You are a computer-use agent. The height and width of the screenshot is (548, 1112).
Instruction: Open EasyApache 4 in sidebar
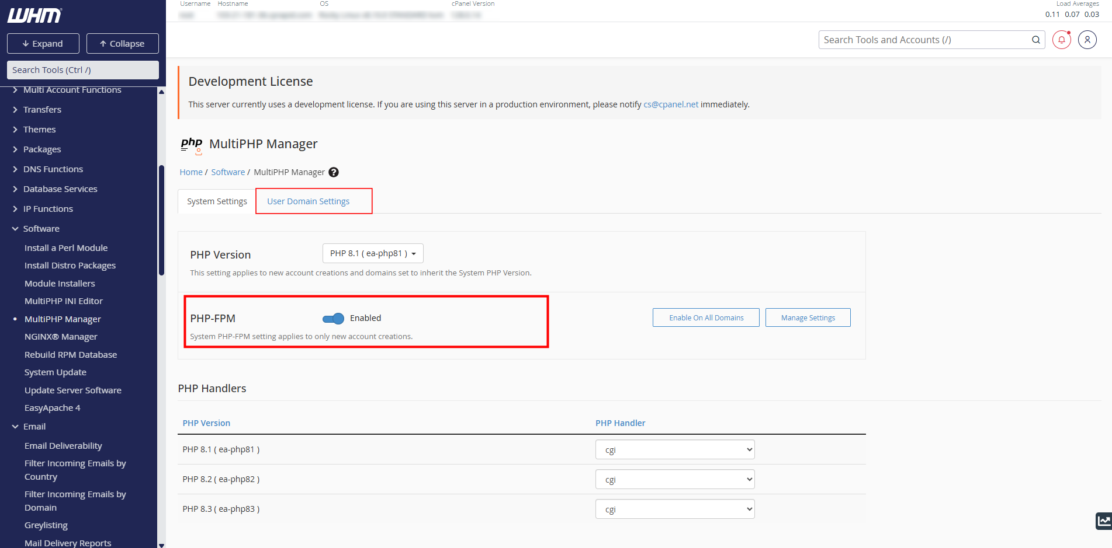point(53,408)
